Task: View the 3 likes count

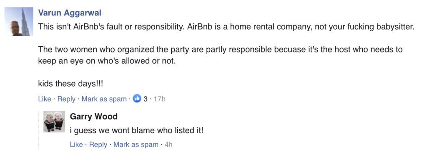Action: click(146, 99)
